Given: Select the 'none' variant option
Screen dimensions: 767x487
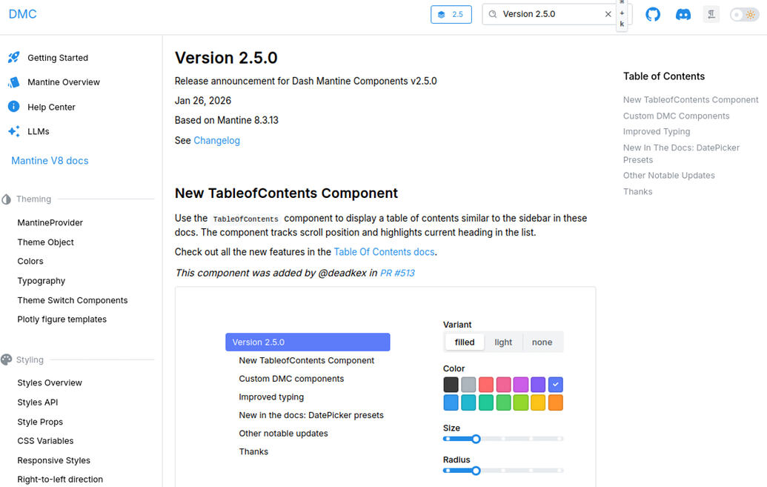Looking at the screenshot, I should point(542,342).
